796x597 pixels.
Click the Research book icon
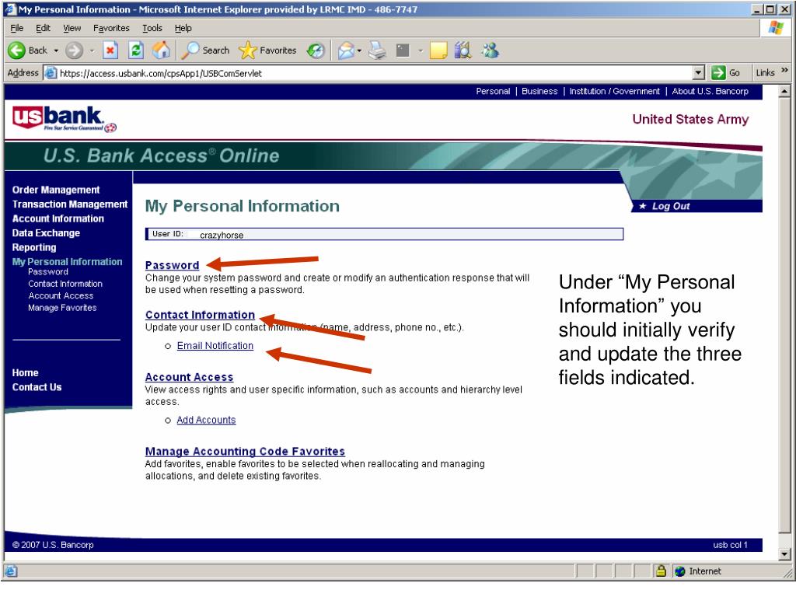463,51
